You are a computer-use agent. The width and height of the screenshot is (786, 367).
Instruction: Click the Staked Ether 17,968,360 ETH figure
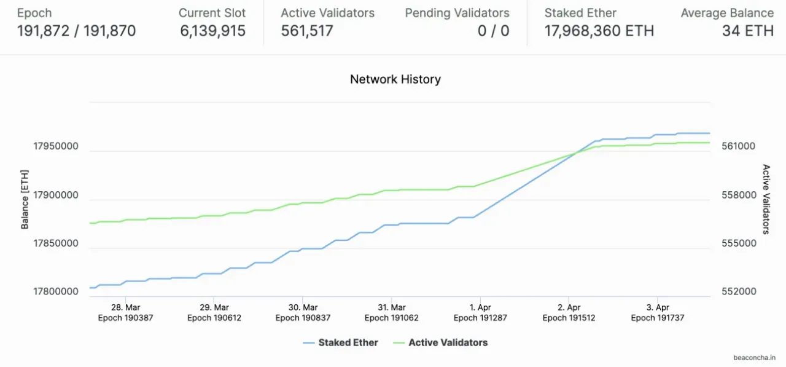[x=599, y=31]
